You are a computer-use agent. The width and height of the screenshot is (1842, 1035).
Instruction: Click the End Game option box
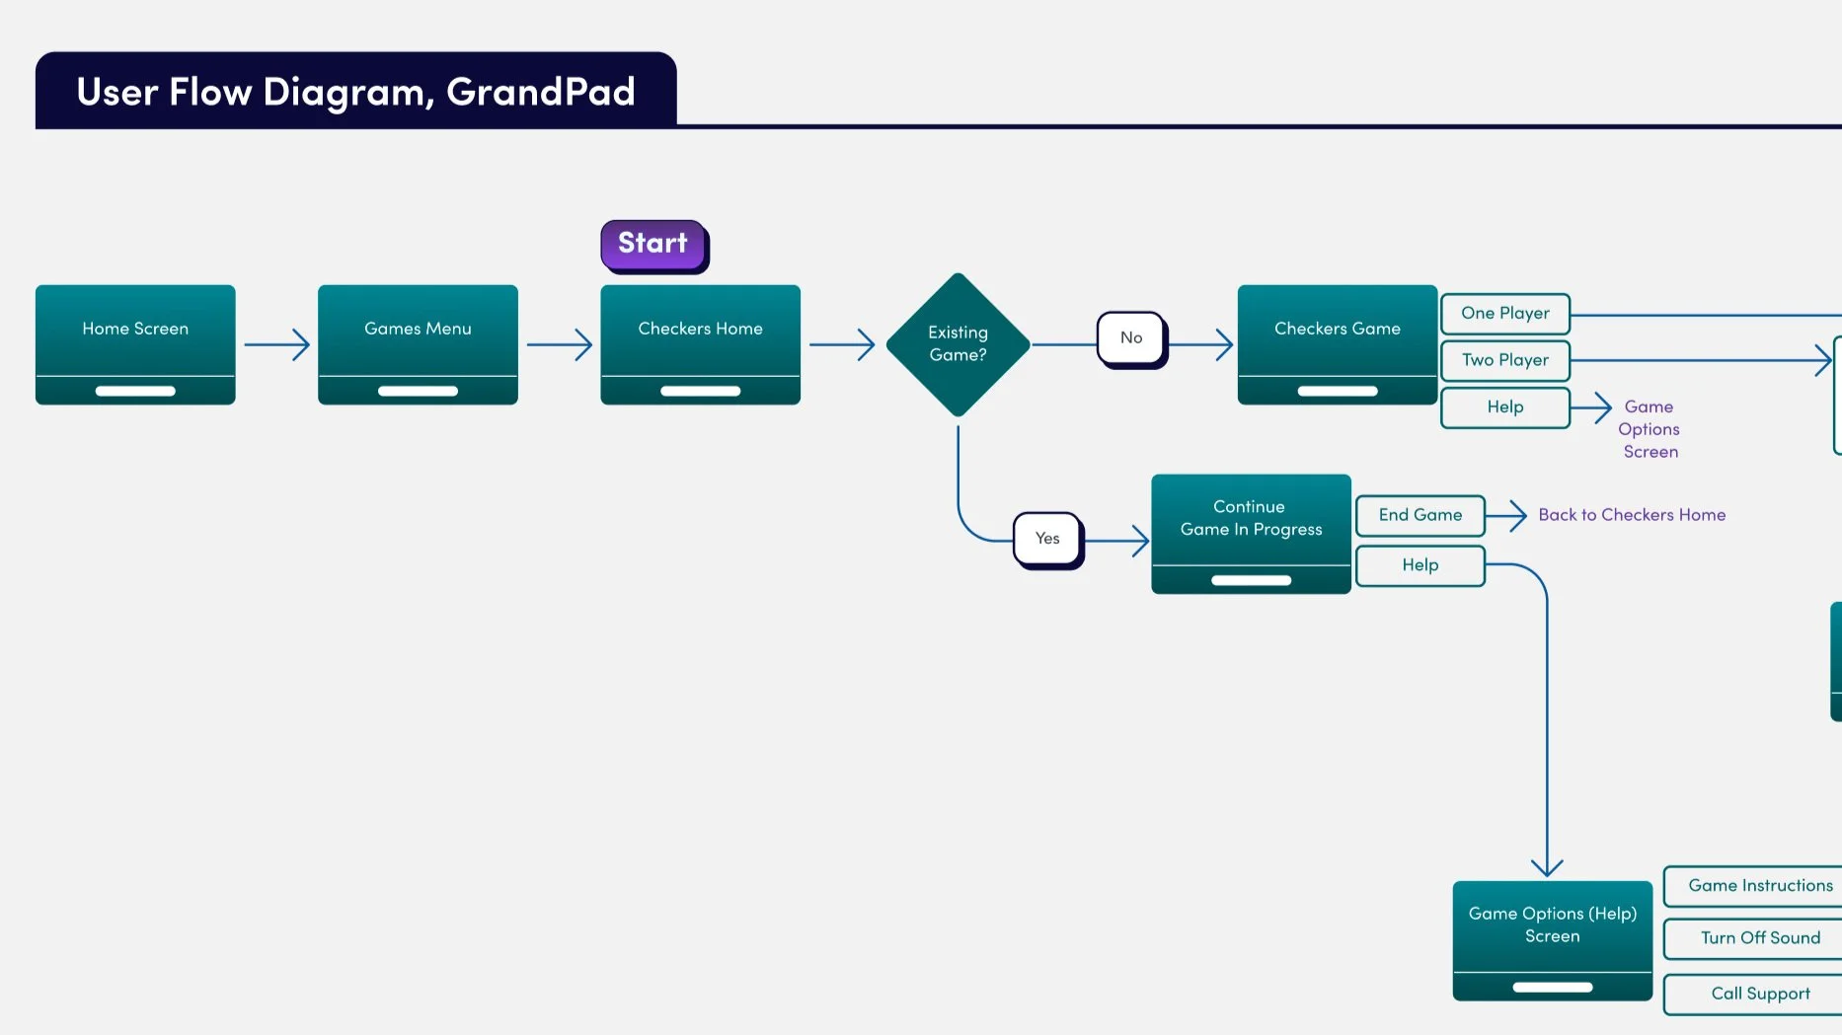click(x=1420, y=515)
